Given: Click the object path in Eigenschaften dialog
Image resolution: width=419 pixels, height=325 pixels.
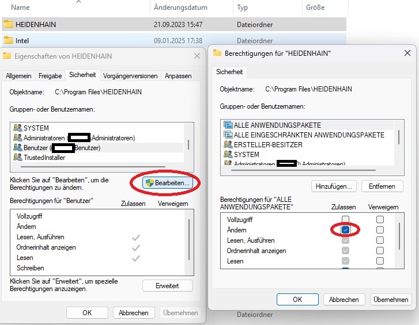Looking at the screenshot, I should pyautogui.click(x=98, y=92).
